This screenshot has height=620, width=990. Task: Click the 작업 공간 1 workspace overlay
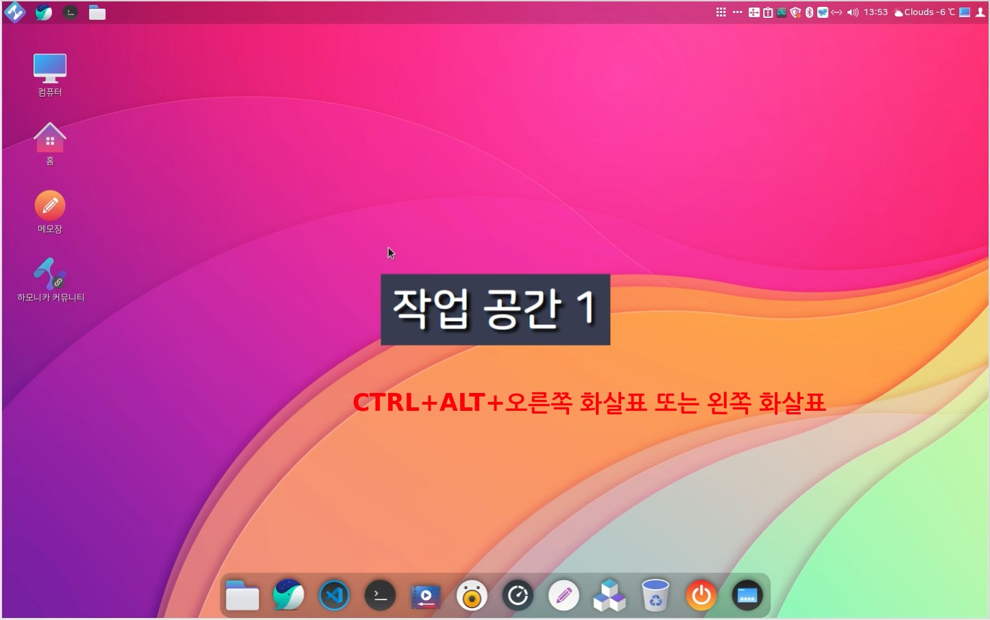point(495,309)
